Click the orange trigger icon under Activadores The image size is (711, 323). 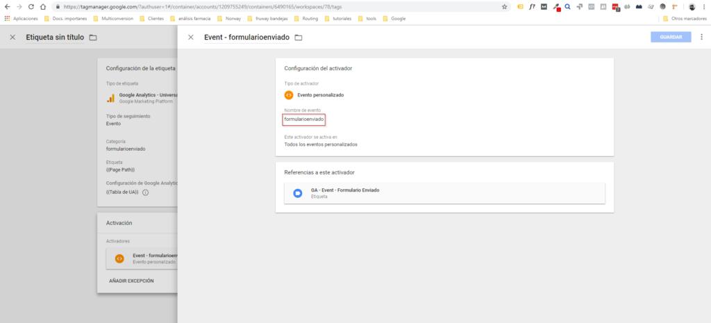point(119,258)
